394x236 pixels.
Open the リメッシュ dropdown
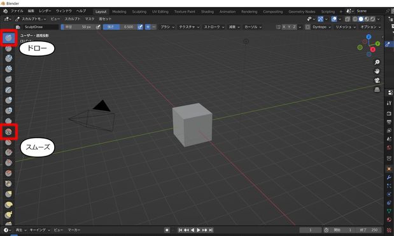(345, 27)
